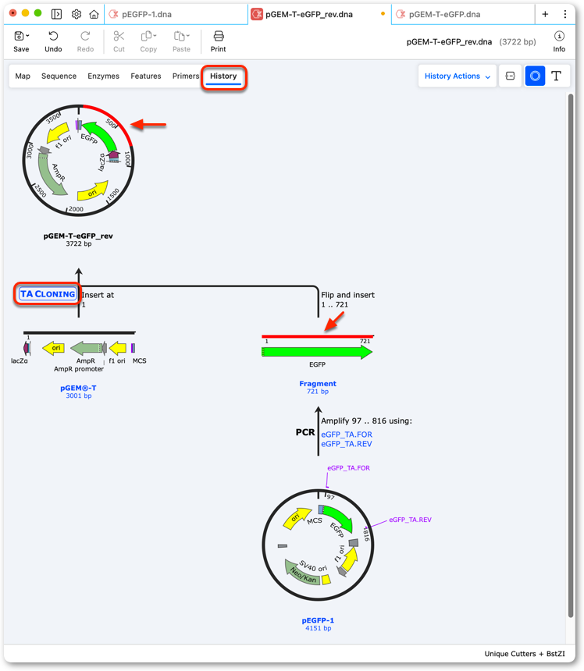Open the three-dot more options menu
This screenshot has width=584, height=671.
(565, 14)
